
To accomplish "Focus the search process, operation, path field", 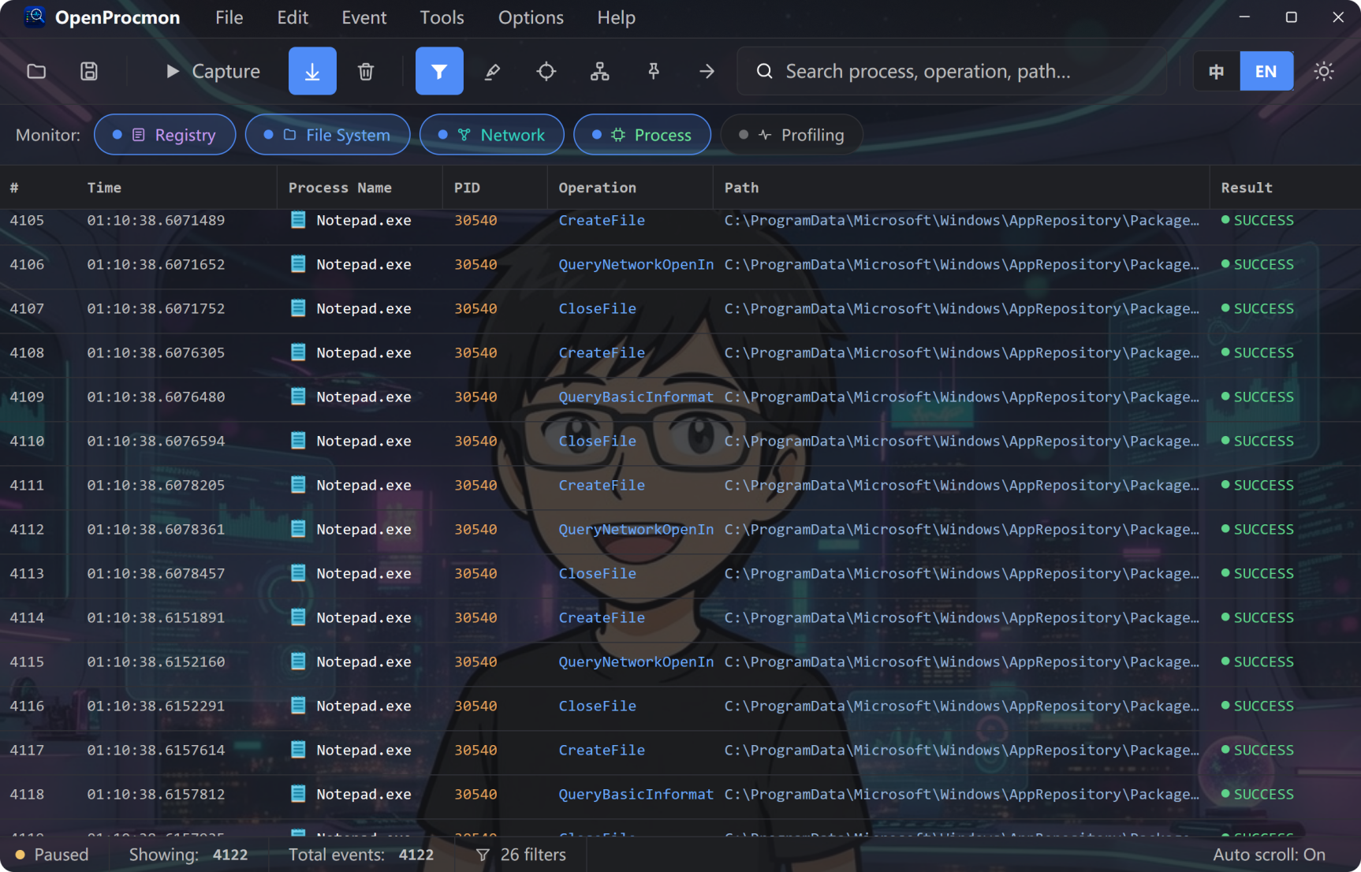I will [x=951, y=71].
